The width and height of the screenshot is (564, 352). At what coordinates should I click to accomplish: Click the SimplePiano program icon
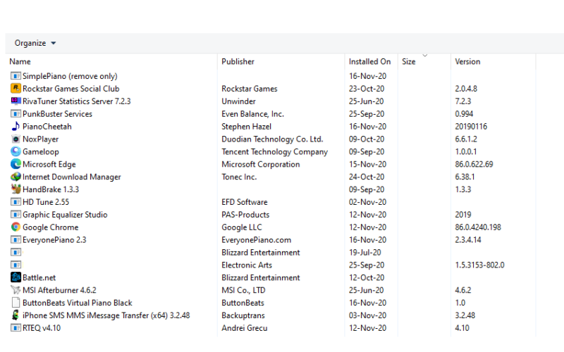pyautogui.click(x=16, y=76)
